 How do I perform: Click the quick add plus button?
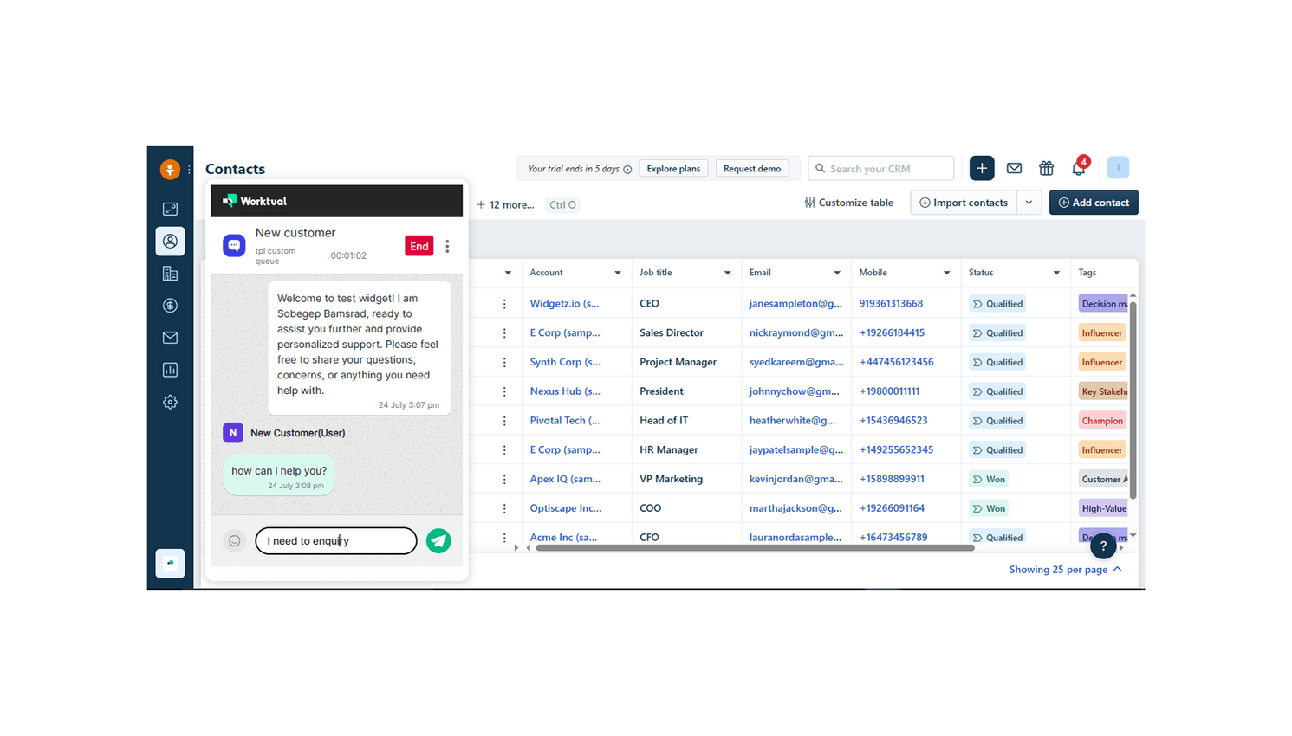982,168
